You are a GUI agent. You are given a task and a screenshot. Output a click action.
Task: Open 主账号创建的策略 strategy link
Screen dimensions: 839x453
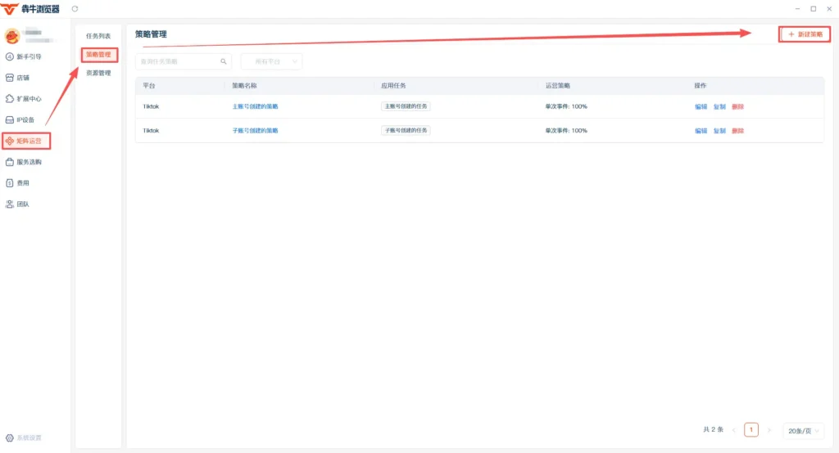256,106
